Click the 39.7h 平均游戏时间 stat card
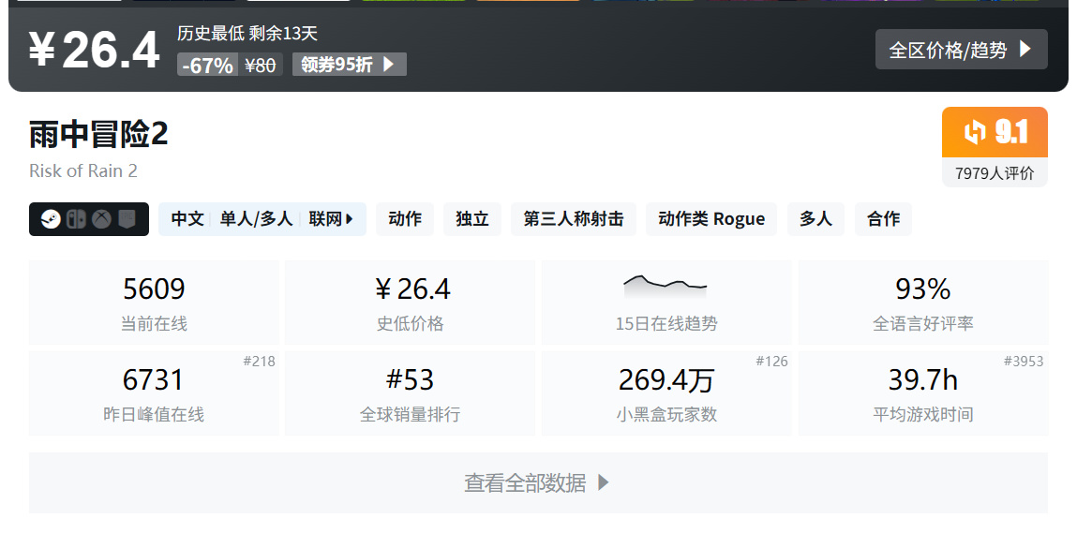Screen dimensions: 1077x533 (923, 393)
